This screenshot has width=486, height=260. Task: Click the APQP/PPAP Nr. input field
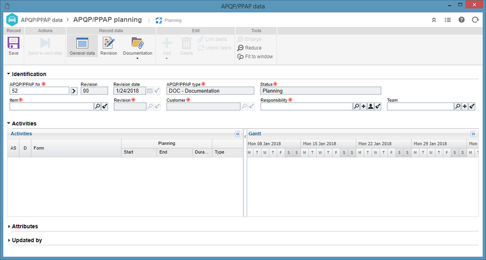pos(40,91)
